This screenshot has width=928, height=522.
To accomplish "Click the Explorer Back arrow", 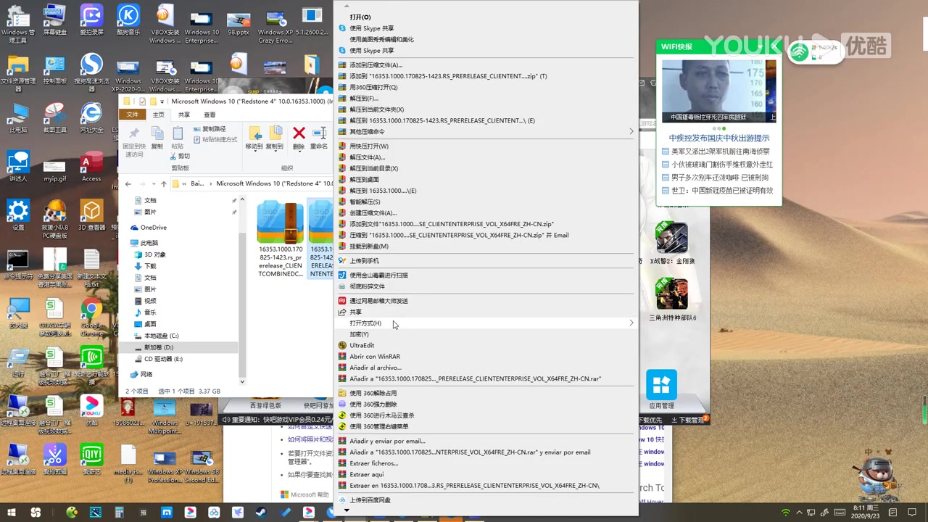I will pos(128,184).
